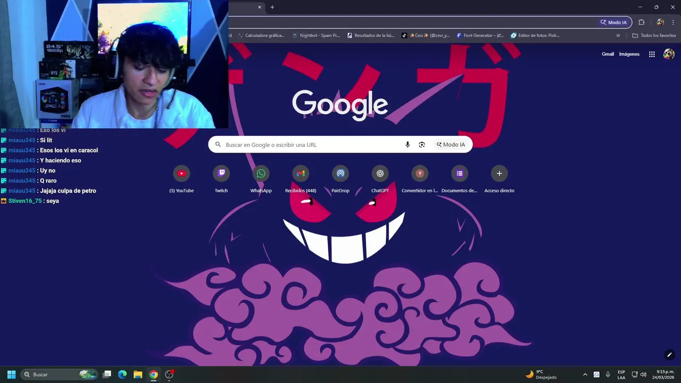This screenshot has width=681, height=383.
Task: Open the Imágenes link
Action: (629, 54)
